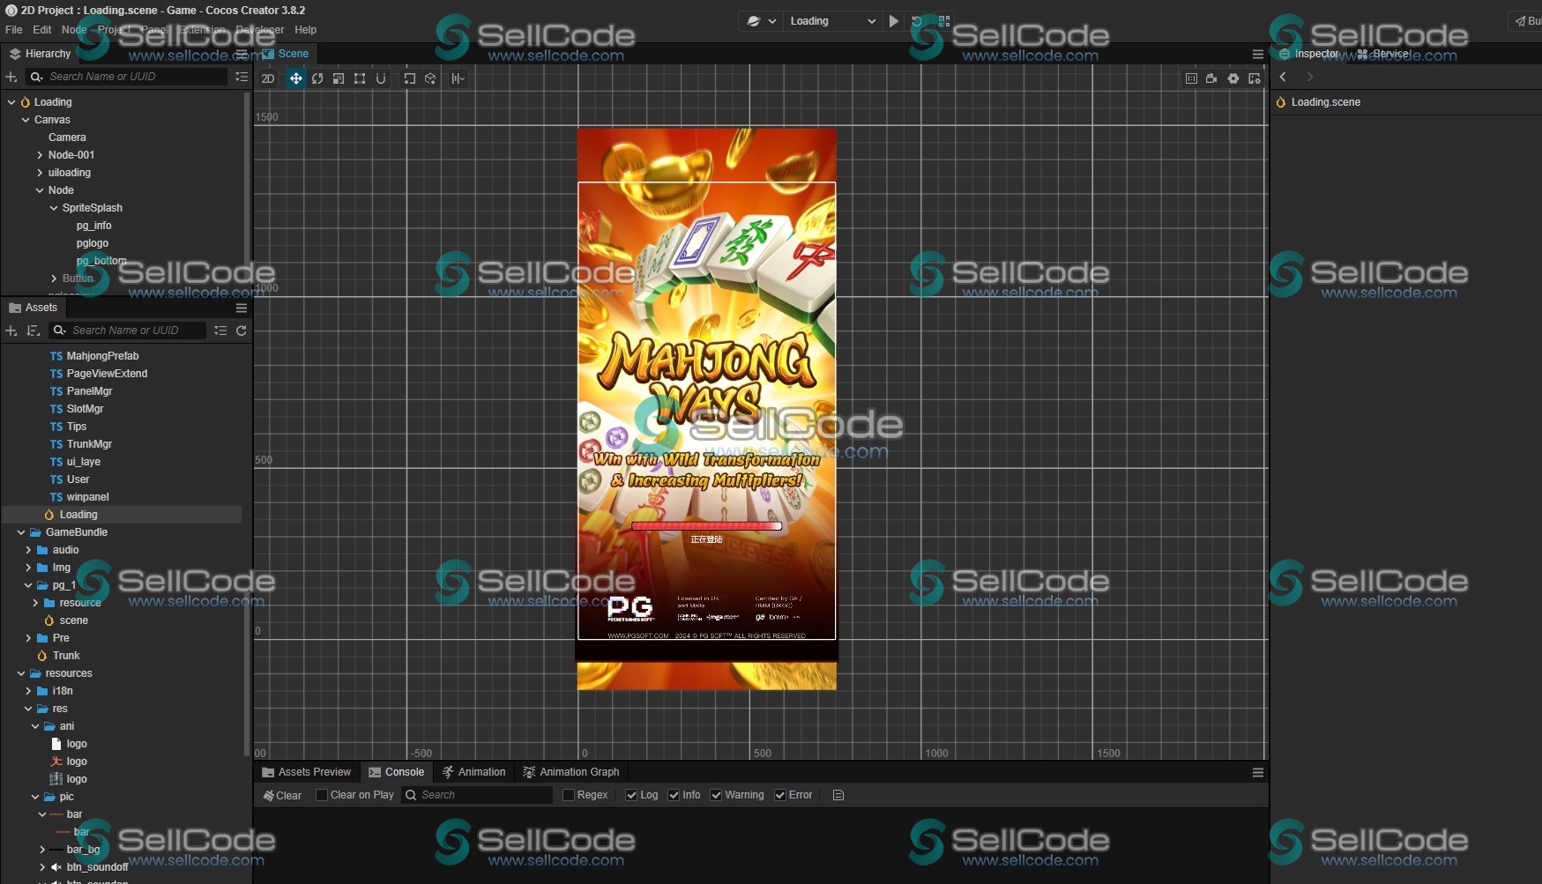The height and width of the screenshot is (884, 1542).
Task: Click the refresh preview icon
Action: click(x=917, y=21)
